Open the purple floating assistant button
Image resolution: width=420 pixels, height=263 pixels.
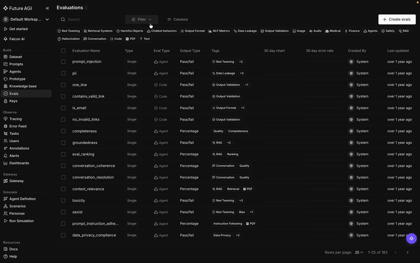pyautogui.click(x=411, y=239)
